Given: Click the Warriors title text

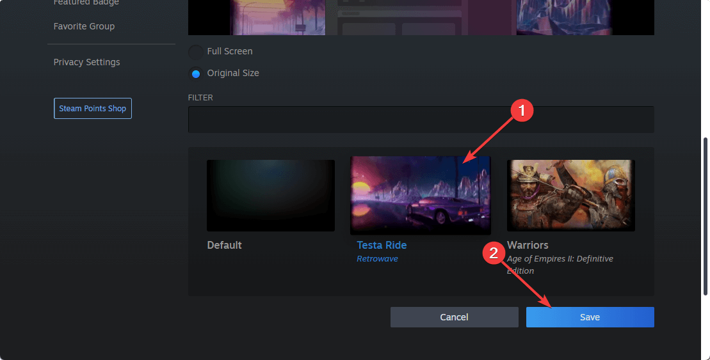Looking at the screenshot, I should click(x=528, y=245).
